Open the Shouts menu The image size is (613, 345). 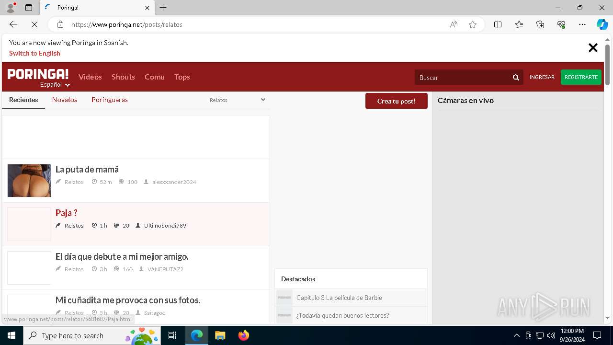[123, 77]
